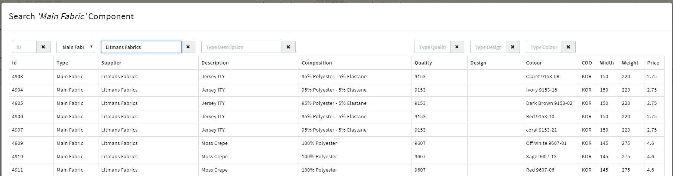The width and height of the screenshot is (673, 176).
Task: Select the row with Id 4903
Action: pos(17,77)
